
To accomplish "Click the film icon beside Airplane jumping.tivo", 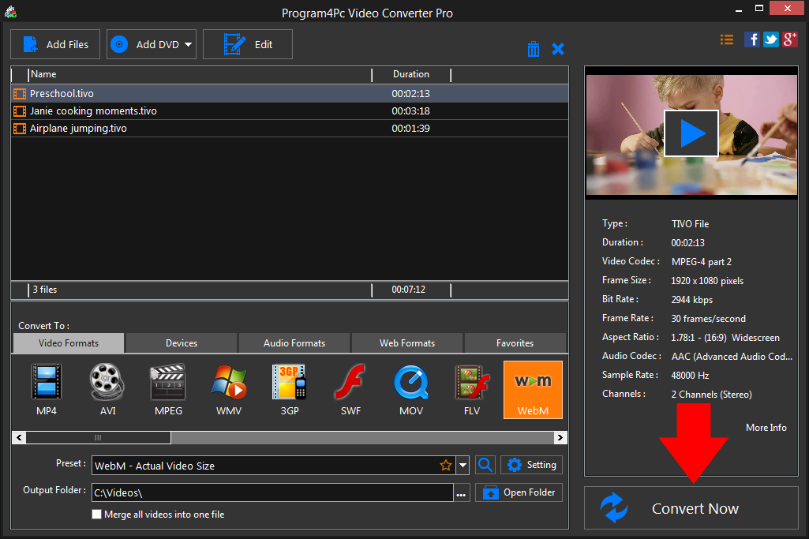I will 20,129.
